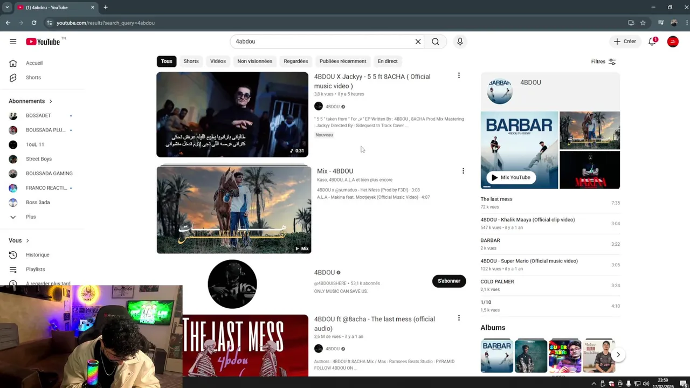Select the Tous filter chip
The image size is (690, 388).
167,61
